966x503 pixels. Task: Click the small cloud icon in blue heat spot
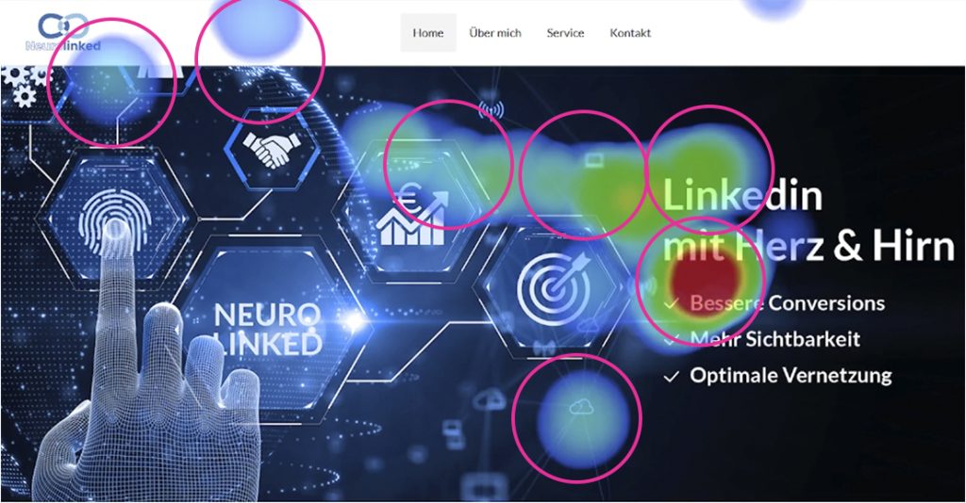click(580, 407)
